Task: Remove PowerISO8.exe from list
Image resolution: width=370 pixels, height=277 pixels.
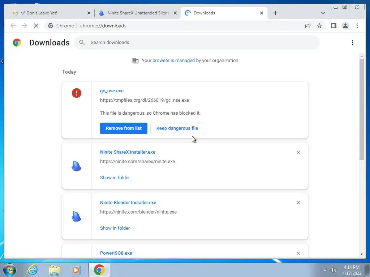Action: (x=298, y=253)
